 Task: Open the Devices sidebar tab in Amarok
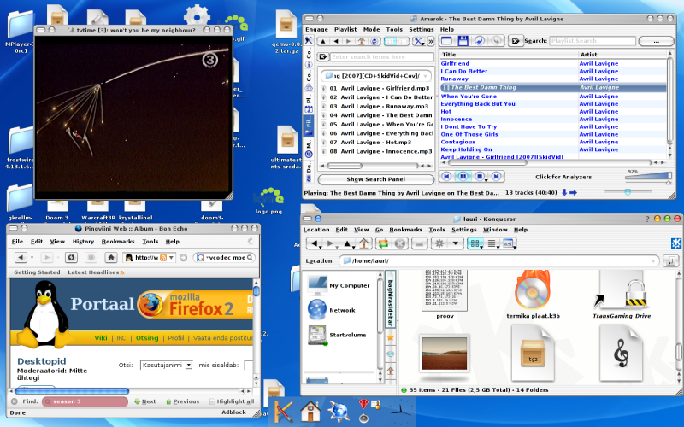point(309,172)
